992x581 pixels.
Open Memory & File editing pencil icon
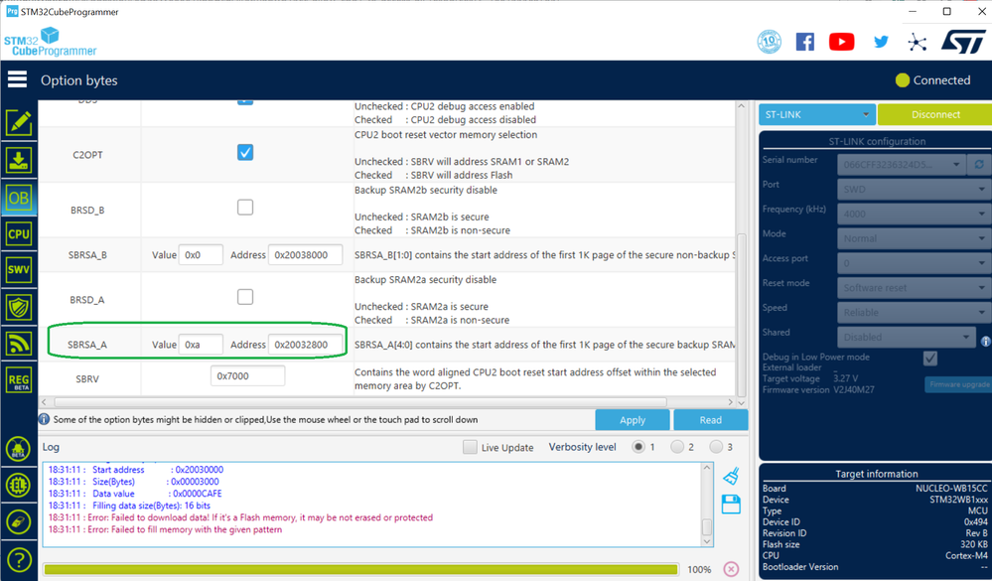pyautogui.click(x=18, y=123)
